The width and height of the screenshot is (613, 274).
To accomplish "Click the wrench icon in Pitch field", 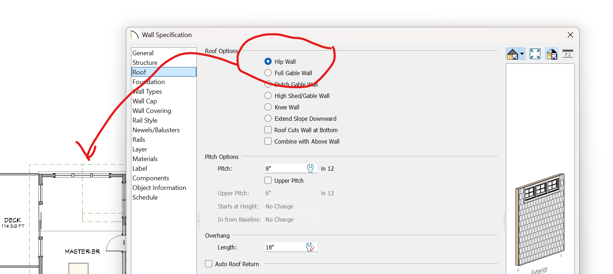I will 310,168.
